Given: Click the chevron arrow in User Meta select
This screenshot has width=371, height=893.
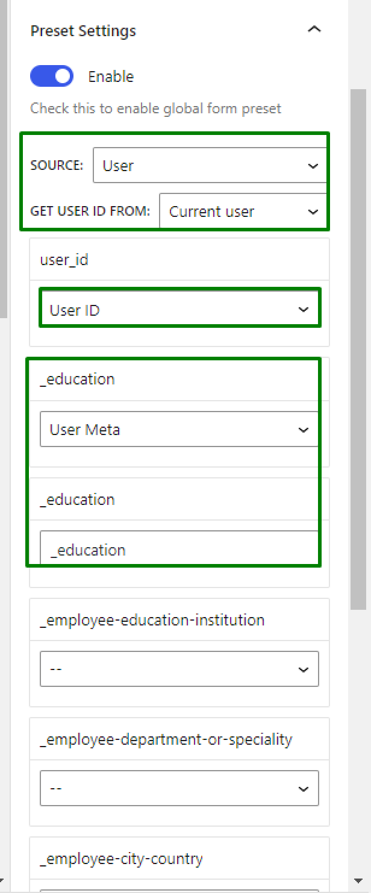Looking at the screenshot, I should tap(304, 430).
